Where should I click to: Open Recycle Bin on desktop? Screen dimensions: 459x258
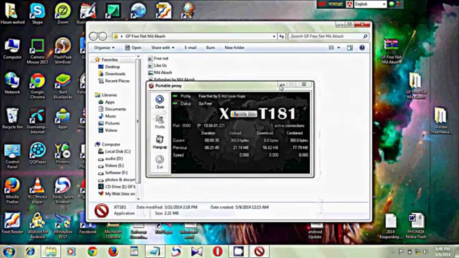point(12,119)
